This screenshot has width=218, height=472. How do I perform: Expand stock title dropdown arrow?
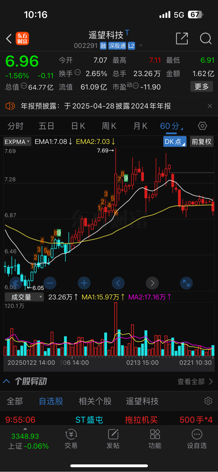(141, 46)
